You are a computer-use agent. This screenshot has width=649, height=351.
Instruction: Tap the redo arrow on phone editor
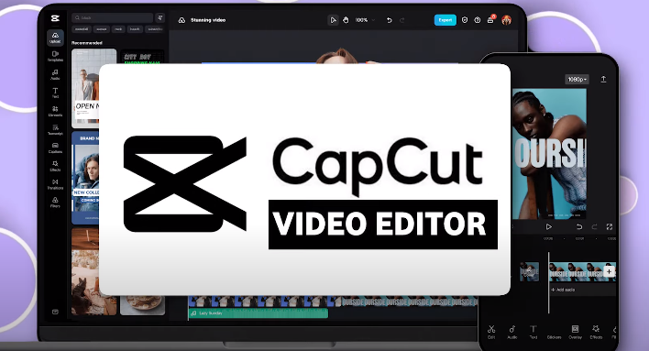click(594, 227)
